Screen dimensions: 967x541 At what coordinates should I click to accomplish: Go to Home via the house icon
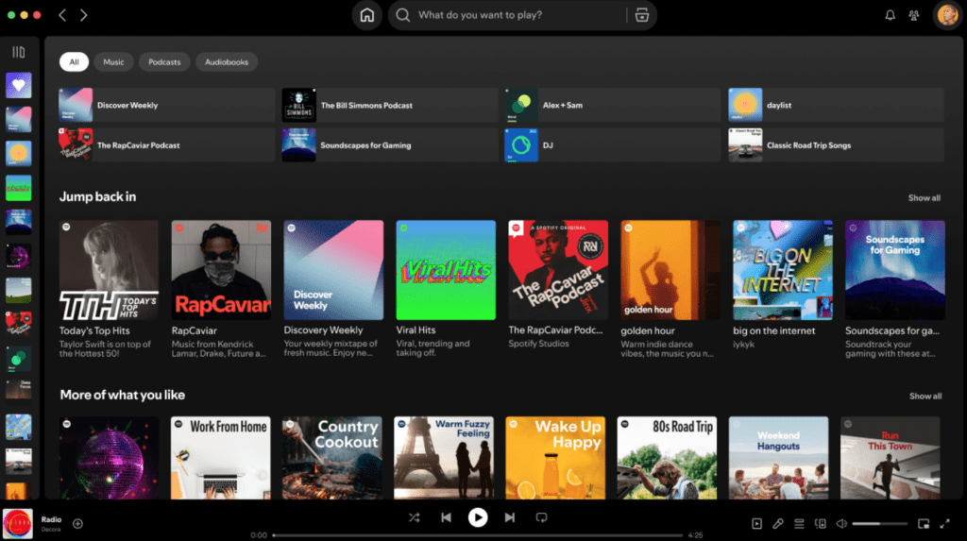367,15
